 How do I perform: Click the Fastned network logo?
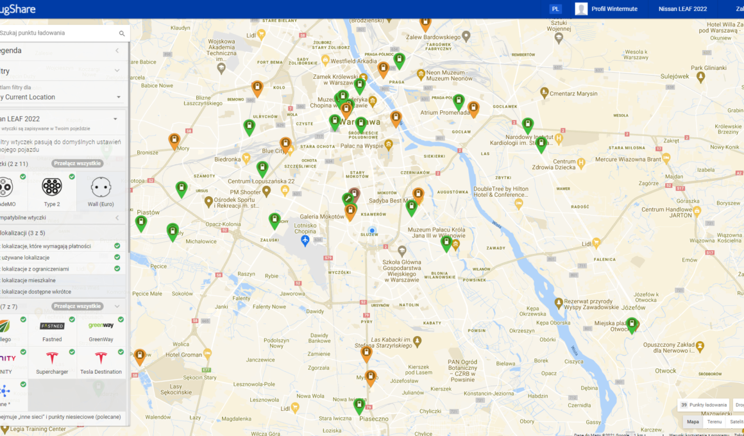[52, 326]
